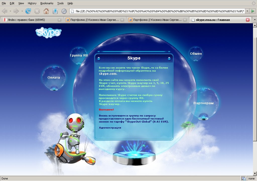257x181 pixels.
Task: Close the Яndex правекс банк tab
Action: [x=59, y=20]
